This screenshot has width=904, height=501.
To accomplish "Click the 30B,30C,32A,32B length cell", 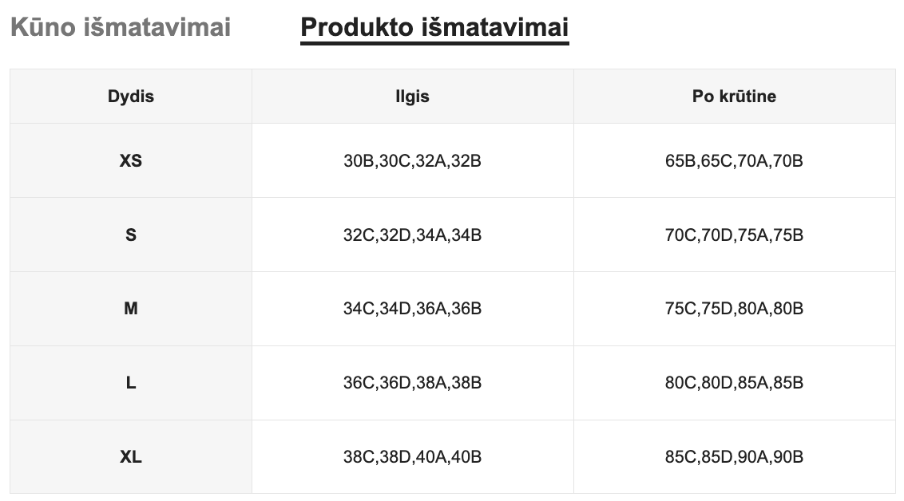I will point(412,161).
